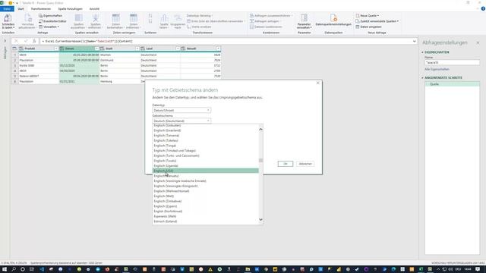Close Typ mit Gebietsschema ändern dialog
Image resolution: width=486 pixels, height=273 pixels.
tap(317, 83)
